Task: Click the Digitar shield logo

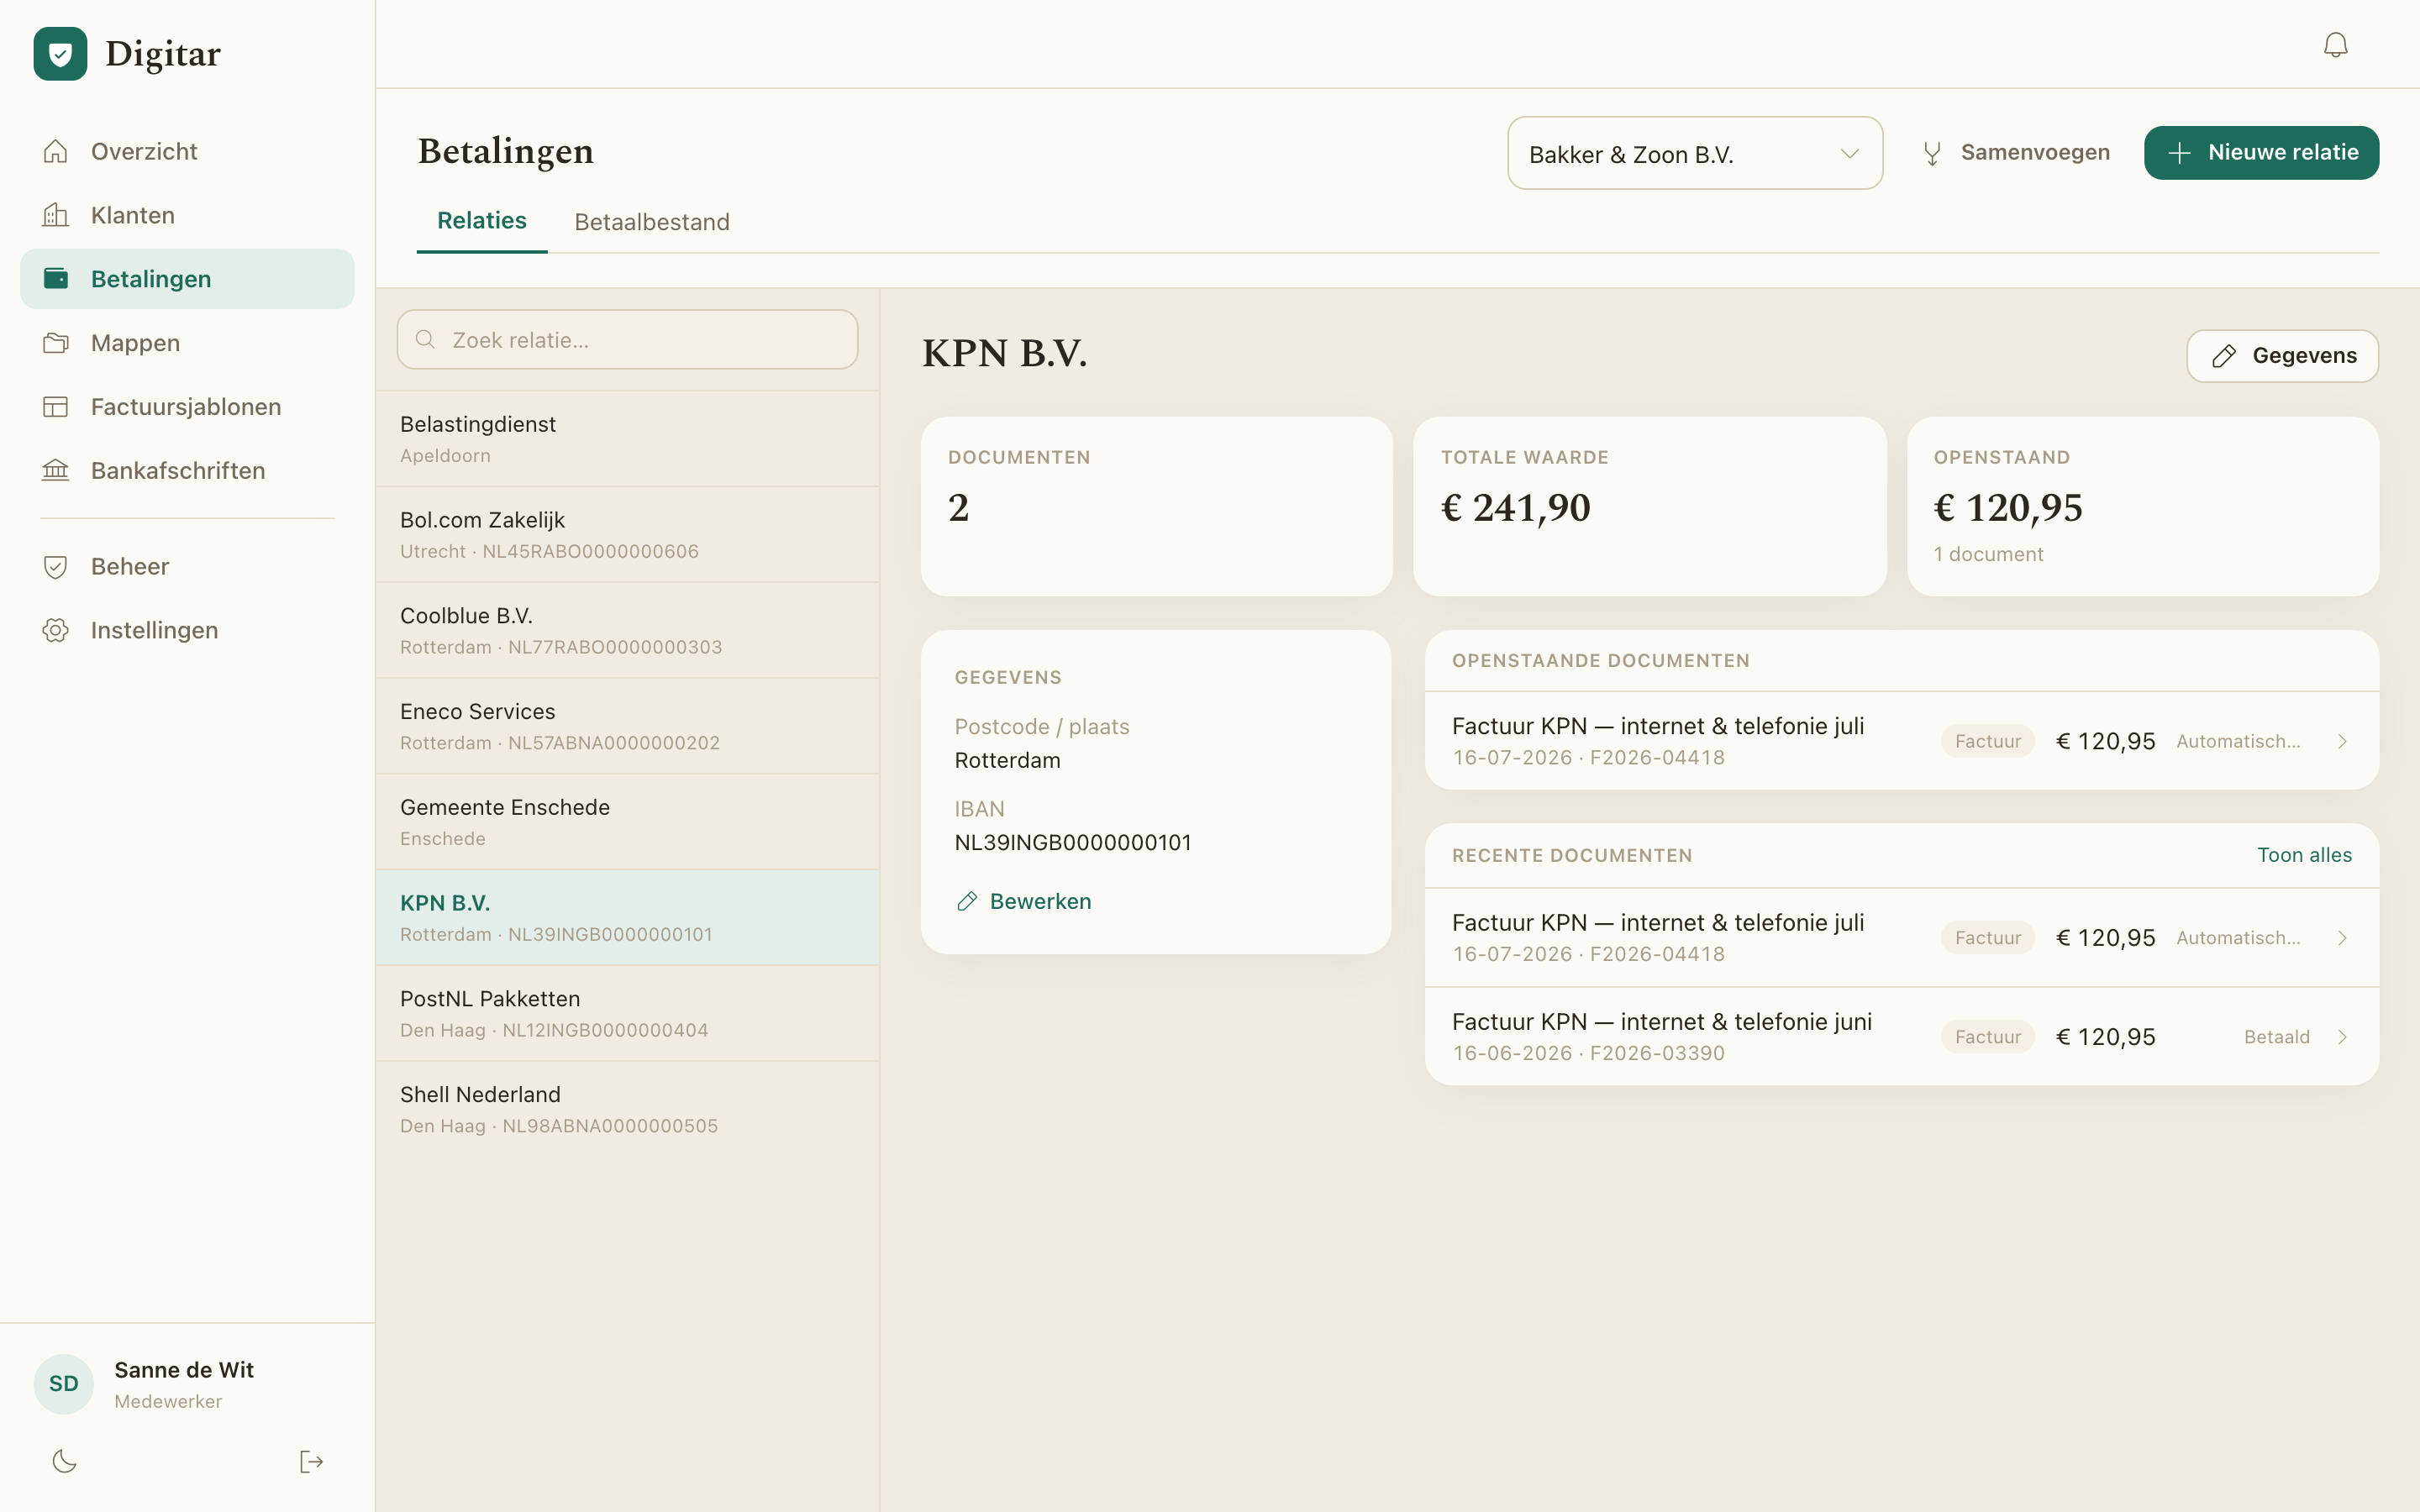Action: (60, 54)
